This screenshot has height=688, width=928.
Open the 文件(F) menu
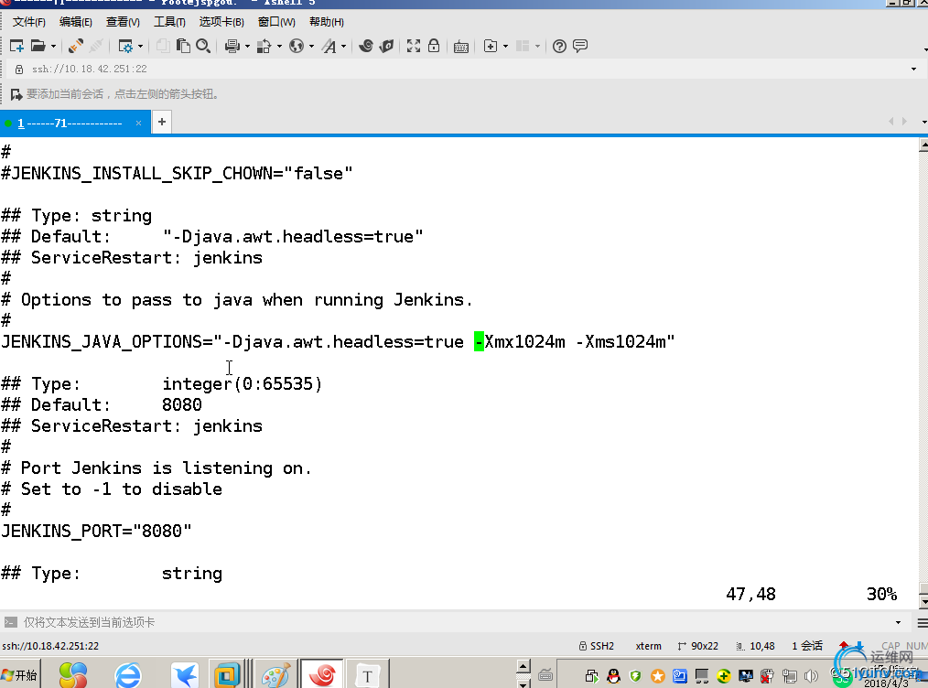(x=29, y=22)
